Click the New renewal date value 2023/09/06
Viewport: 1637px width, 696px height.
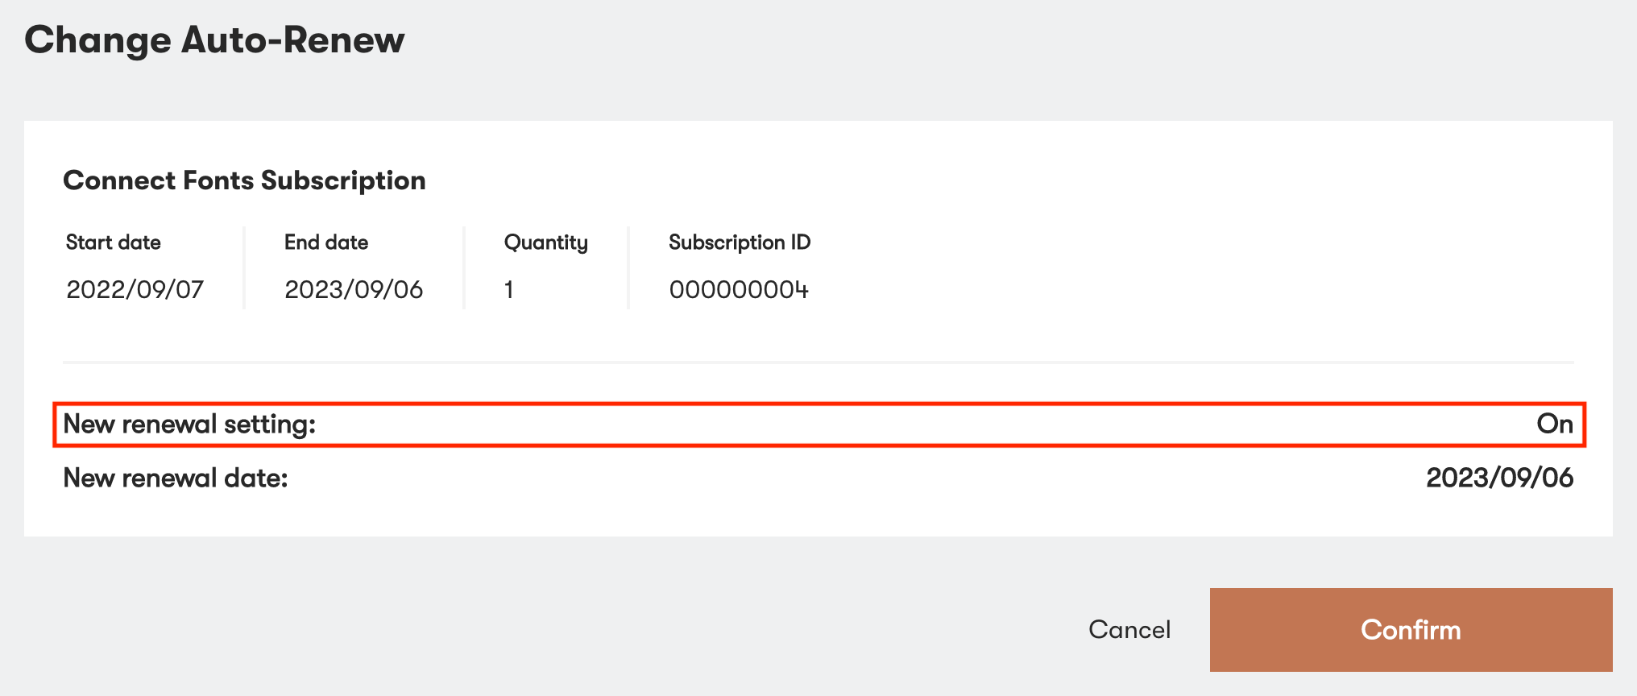1499,477
